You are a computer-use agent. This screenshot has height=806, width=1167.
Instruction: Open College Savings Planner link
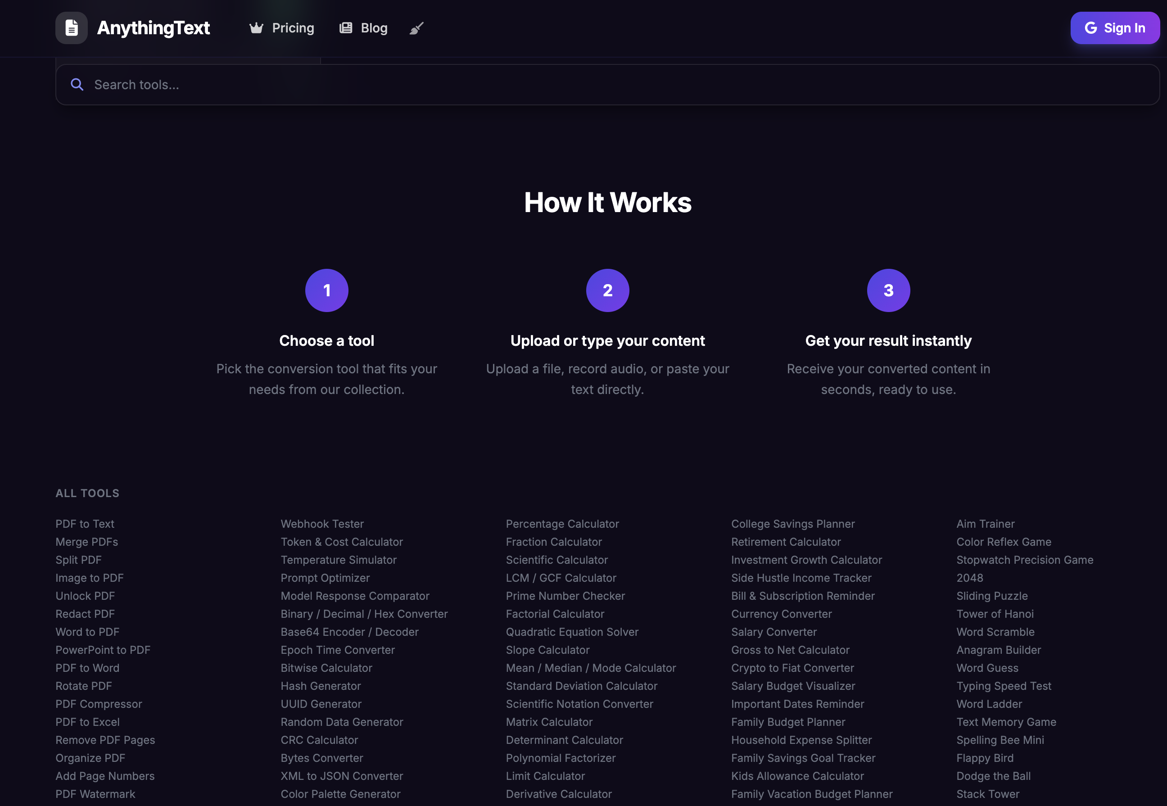tap(792, 524)
